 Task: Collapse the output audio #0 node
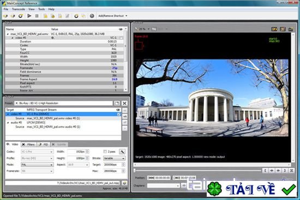(8, 123)
